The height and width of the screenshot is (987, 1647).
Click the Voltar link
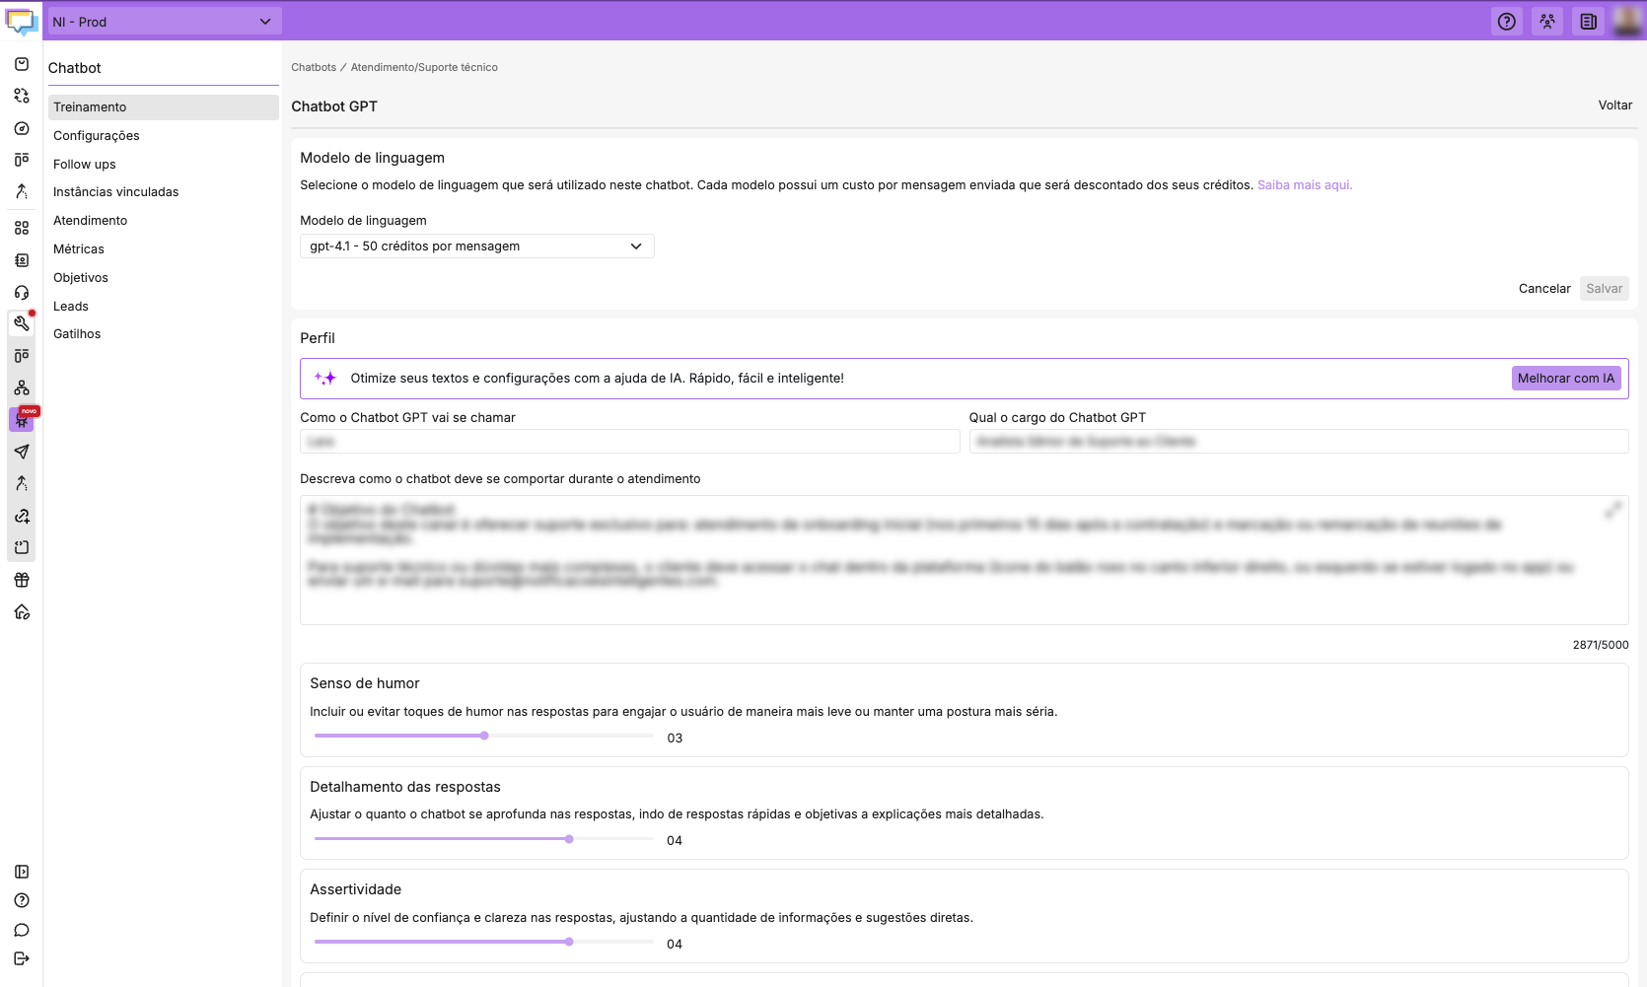tap(1614, 106)
